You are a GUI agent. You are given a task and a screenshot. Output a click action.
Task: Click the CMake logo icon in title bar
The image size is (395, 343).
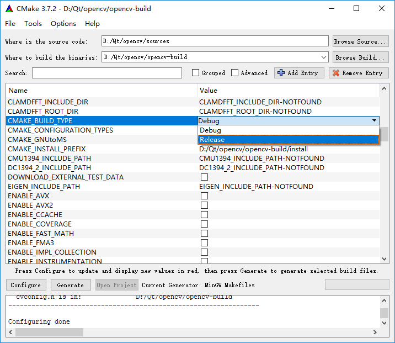(x=9, y=9)
